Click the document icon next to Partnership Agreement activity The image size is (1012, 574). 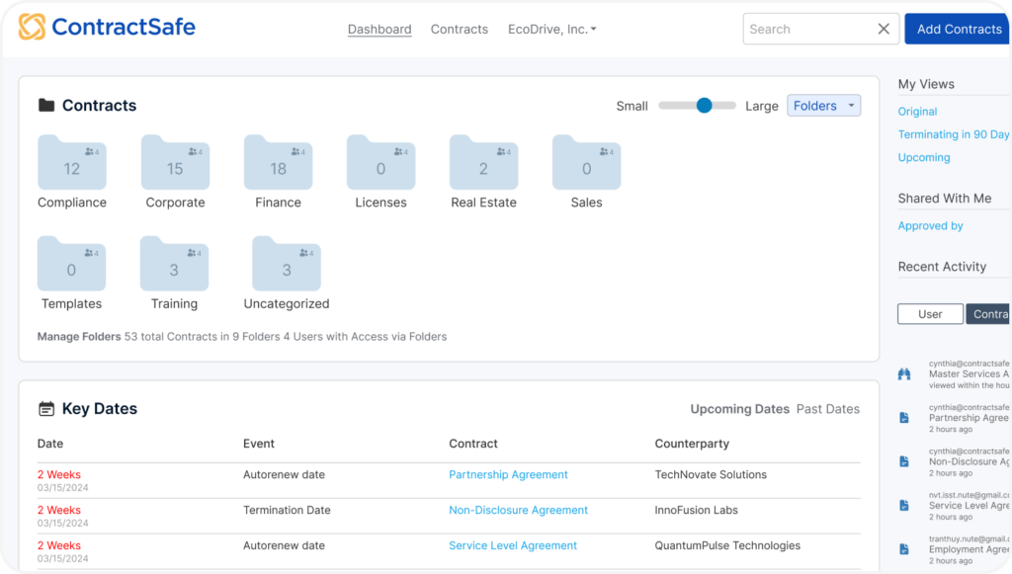[x=903, y=418]
